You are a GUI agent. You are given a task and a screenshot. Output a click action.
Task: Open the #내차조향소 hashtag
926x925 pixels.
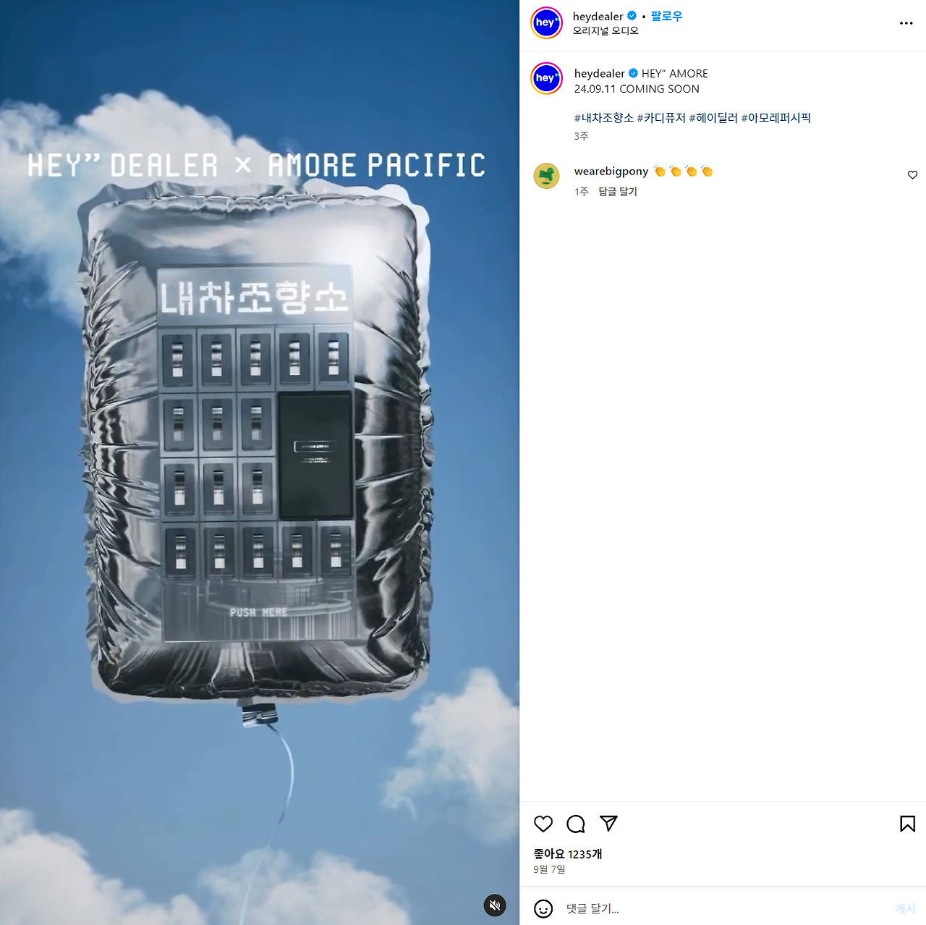(603, 117)
